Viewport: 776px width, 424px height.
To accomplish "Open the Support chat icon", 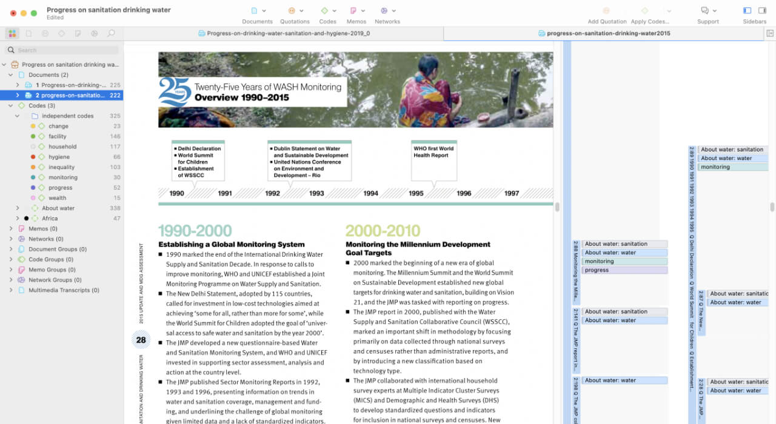I will click(x=704, y=11).
